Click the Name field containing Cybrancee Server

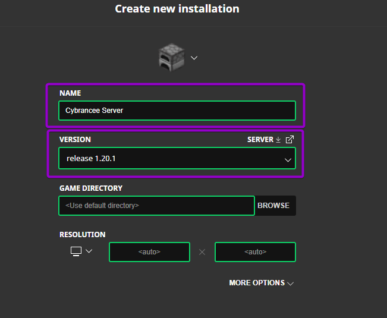(177, 111)
